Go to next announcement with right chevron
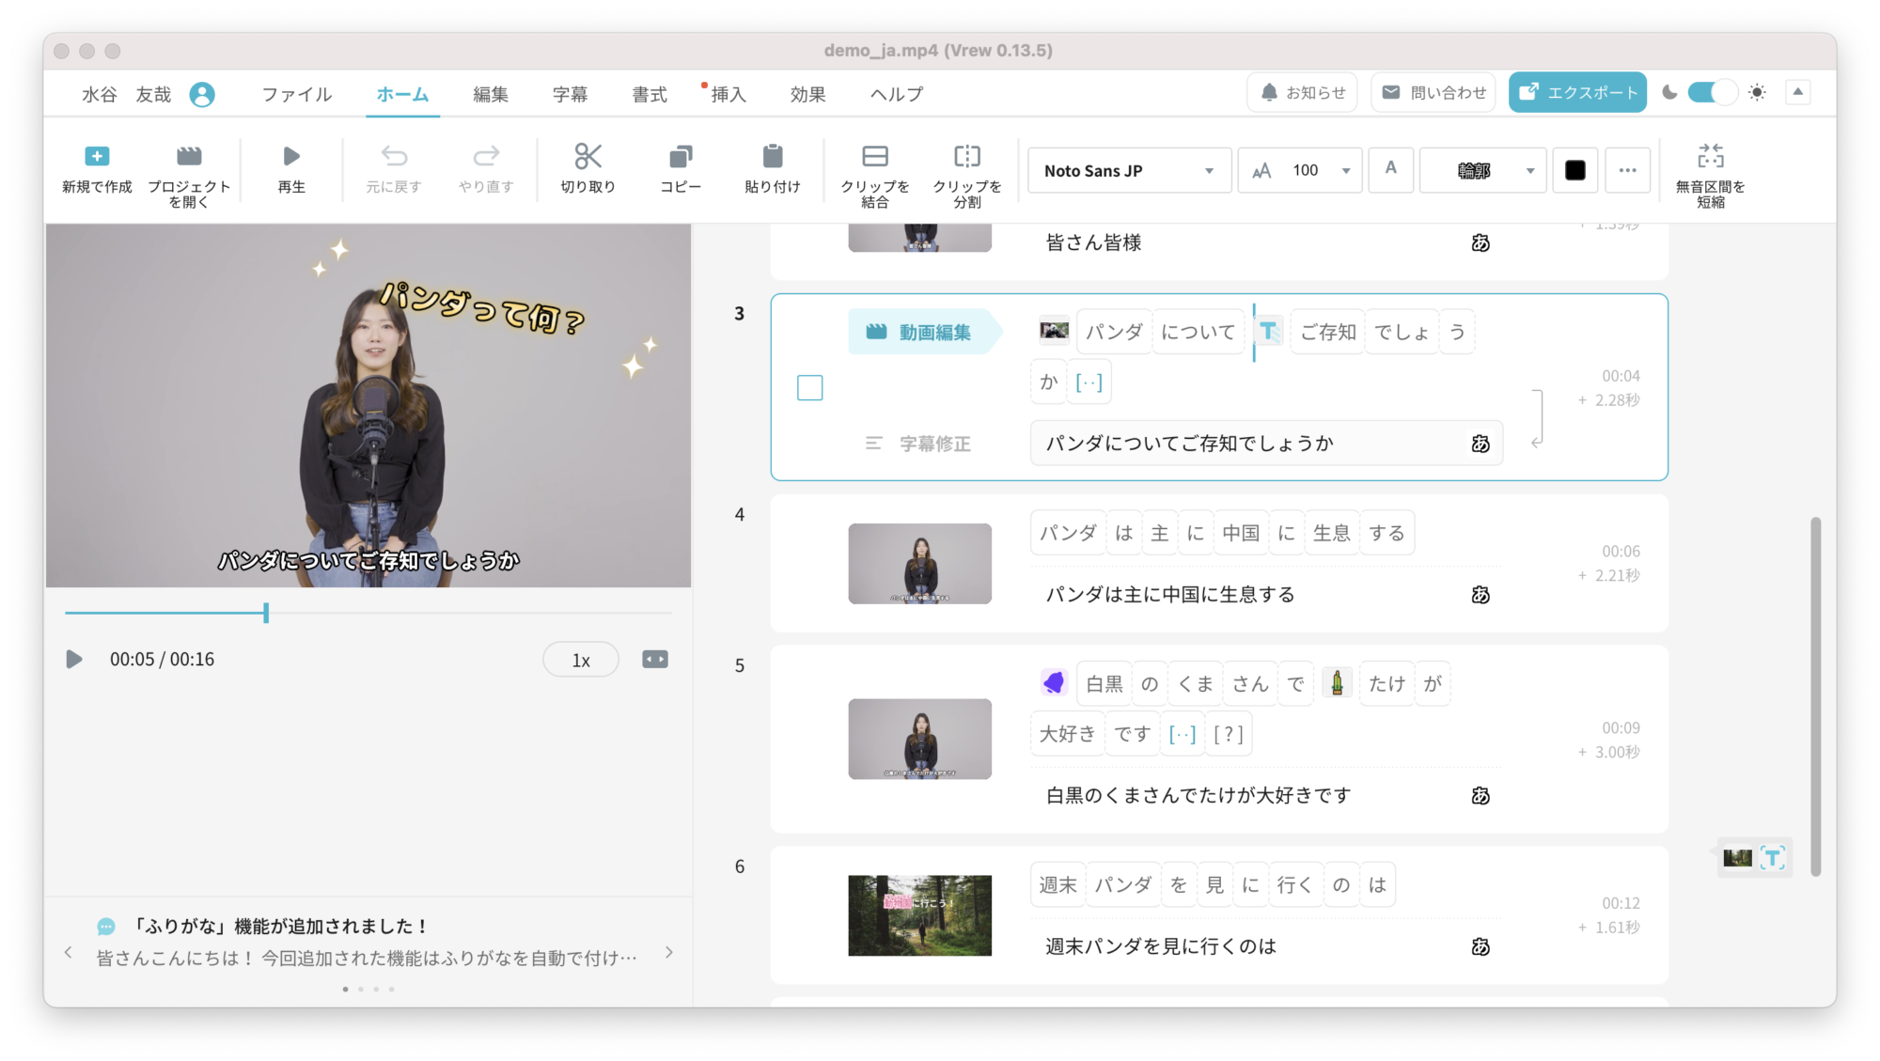 (x=669, y=952)
